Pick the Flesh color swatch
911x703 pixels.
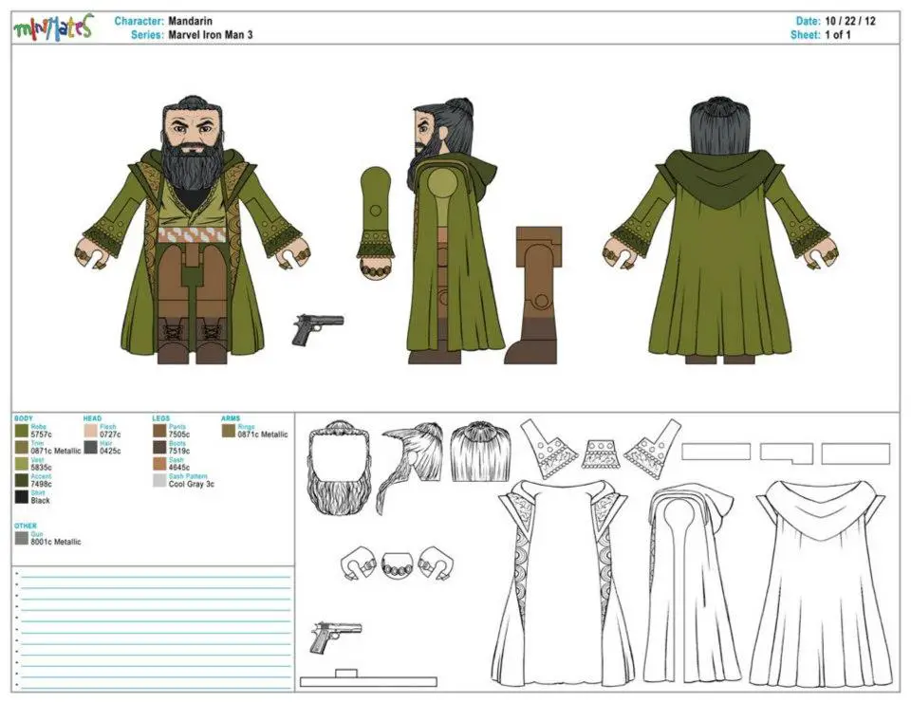point(90,431)
